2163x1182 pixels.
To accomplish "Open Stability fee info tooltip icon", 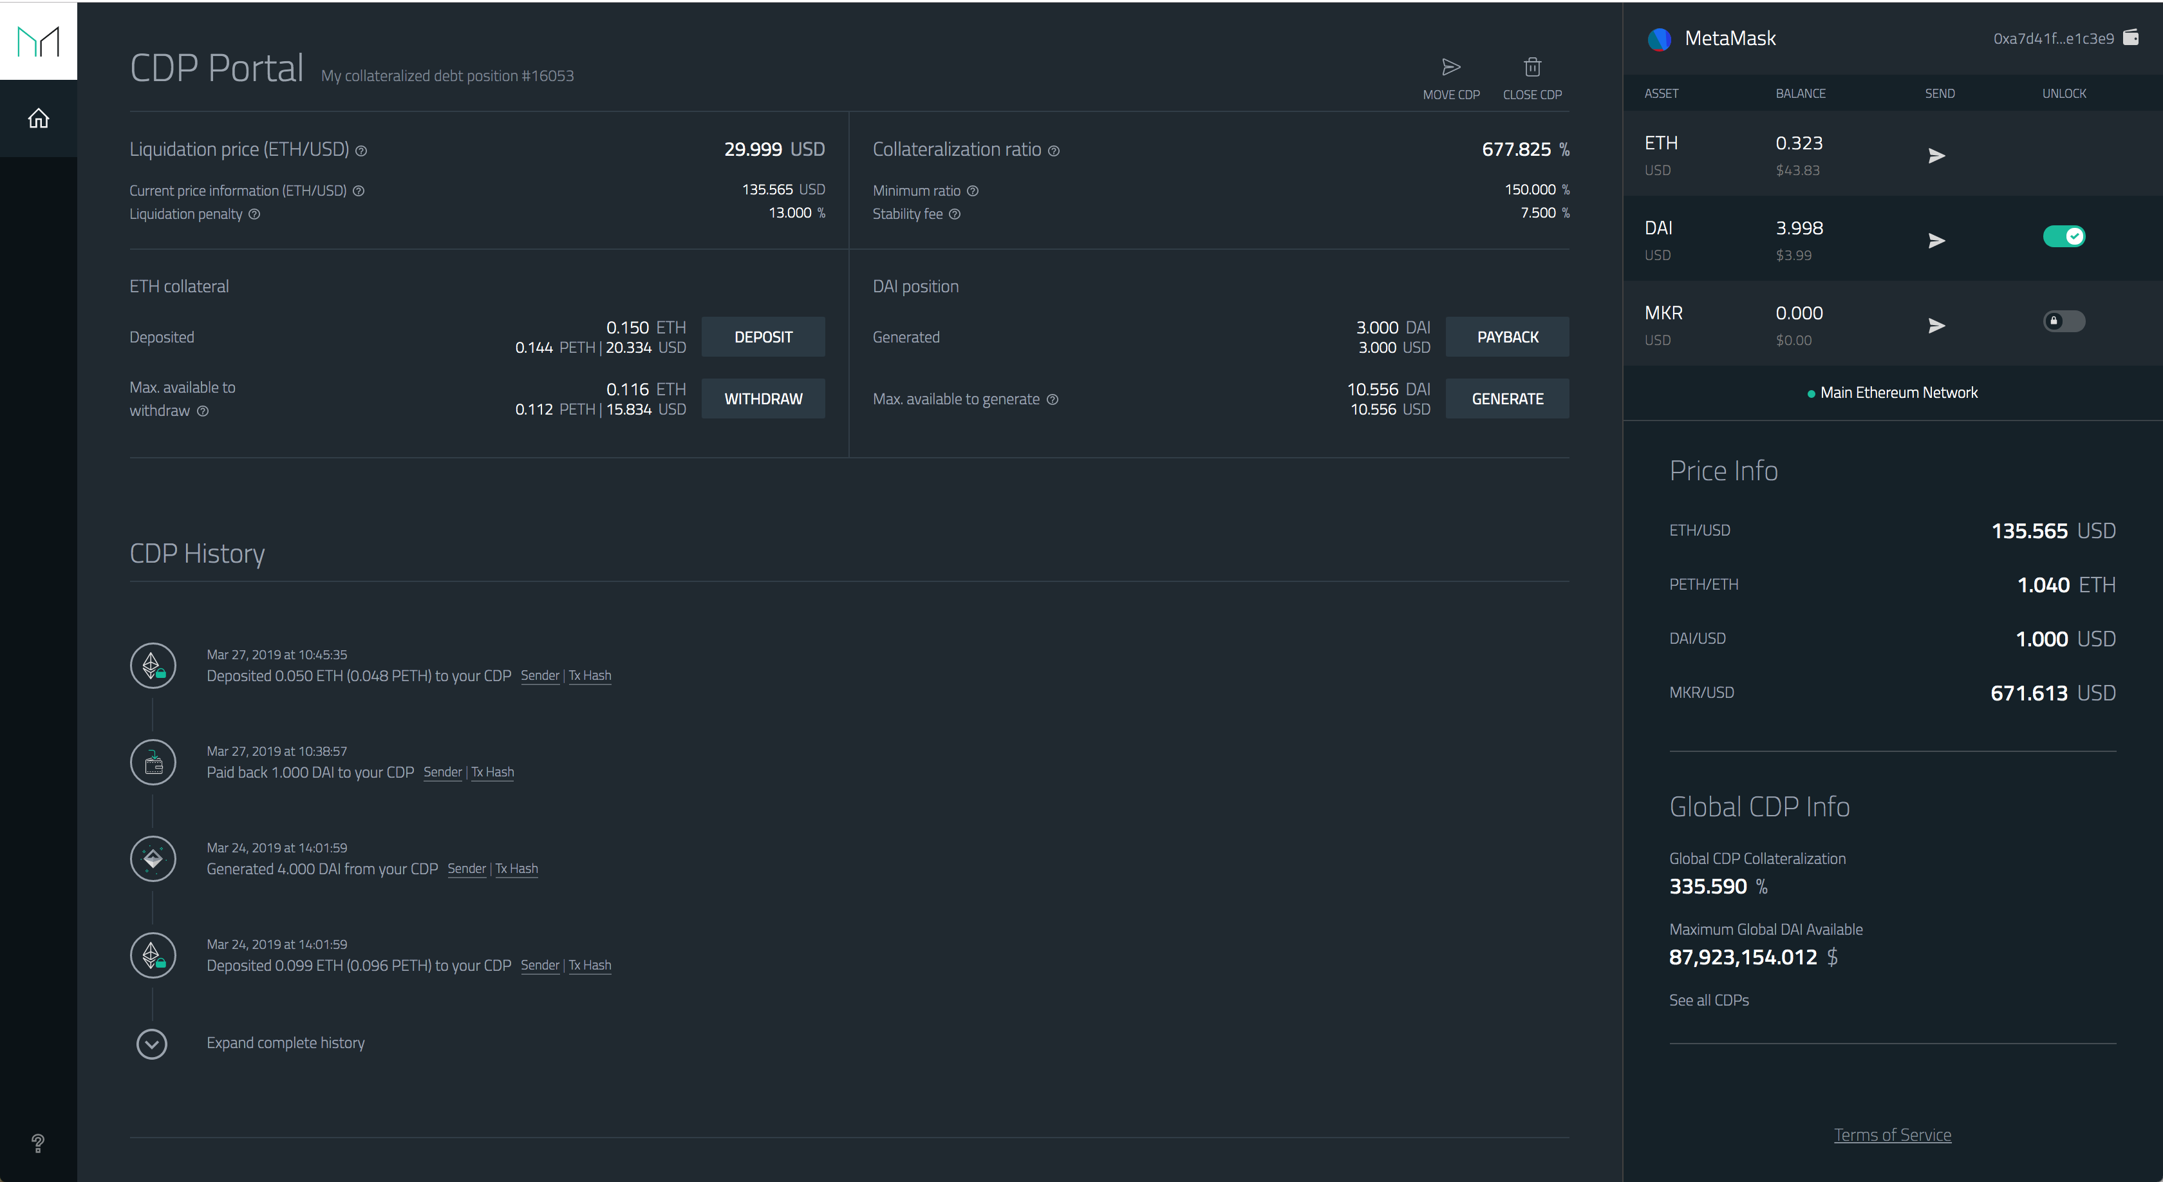I will [955, 214].
